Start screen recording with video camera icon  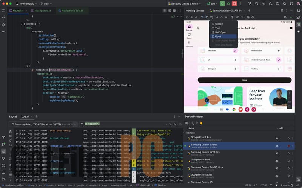click(242, 17)
